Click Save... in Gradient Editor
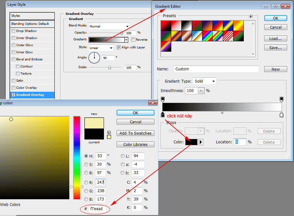This screenshot has width=294, height=216. tap(276, 47)
